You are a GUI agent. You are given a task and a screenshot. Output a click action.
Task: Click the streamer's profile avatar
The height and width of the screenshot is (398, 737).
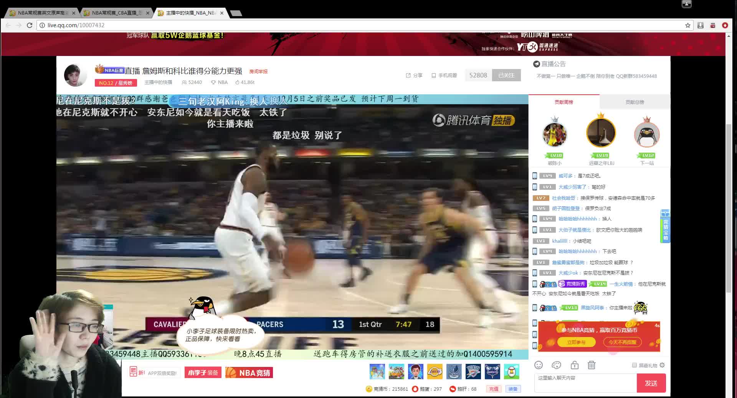(76, 75)
